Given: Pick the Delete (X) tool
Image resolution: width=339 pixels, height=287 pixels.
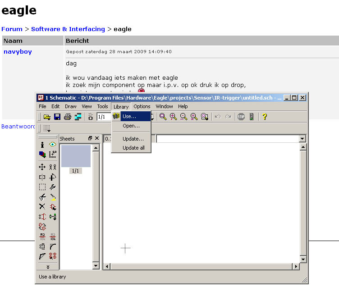Looking at the screenshot, I should click(42, 207).
